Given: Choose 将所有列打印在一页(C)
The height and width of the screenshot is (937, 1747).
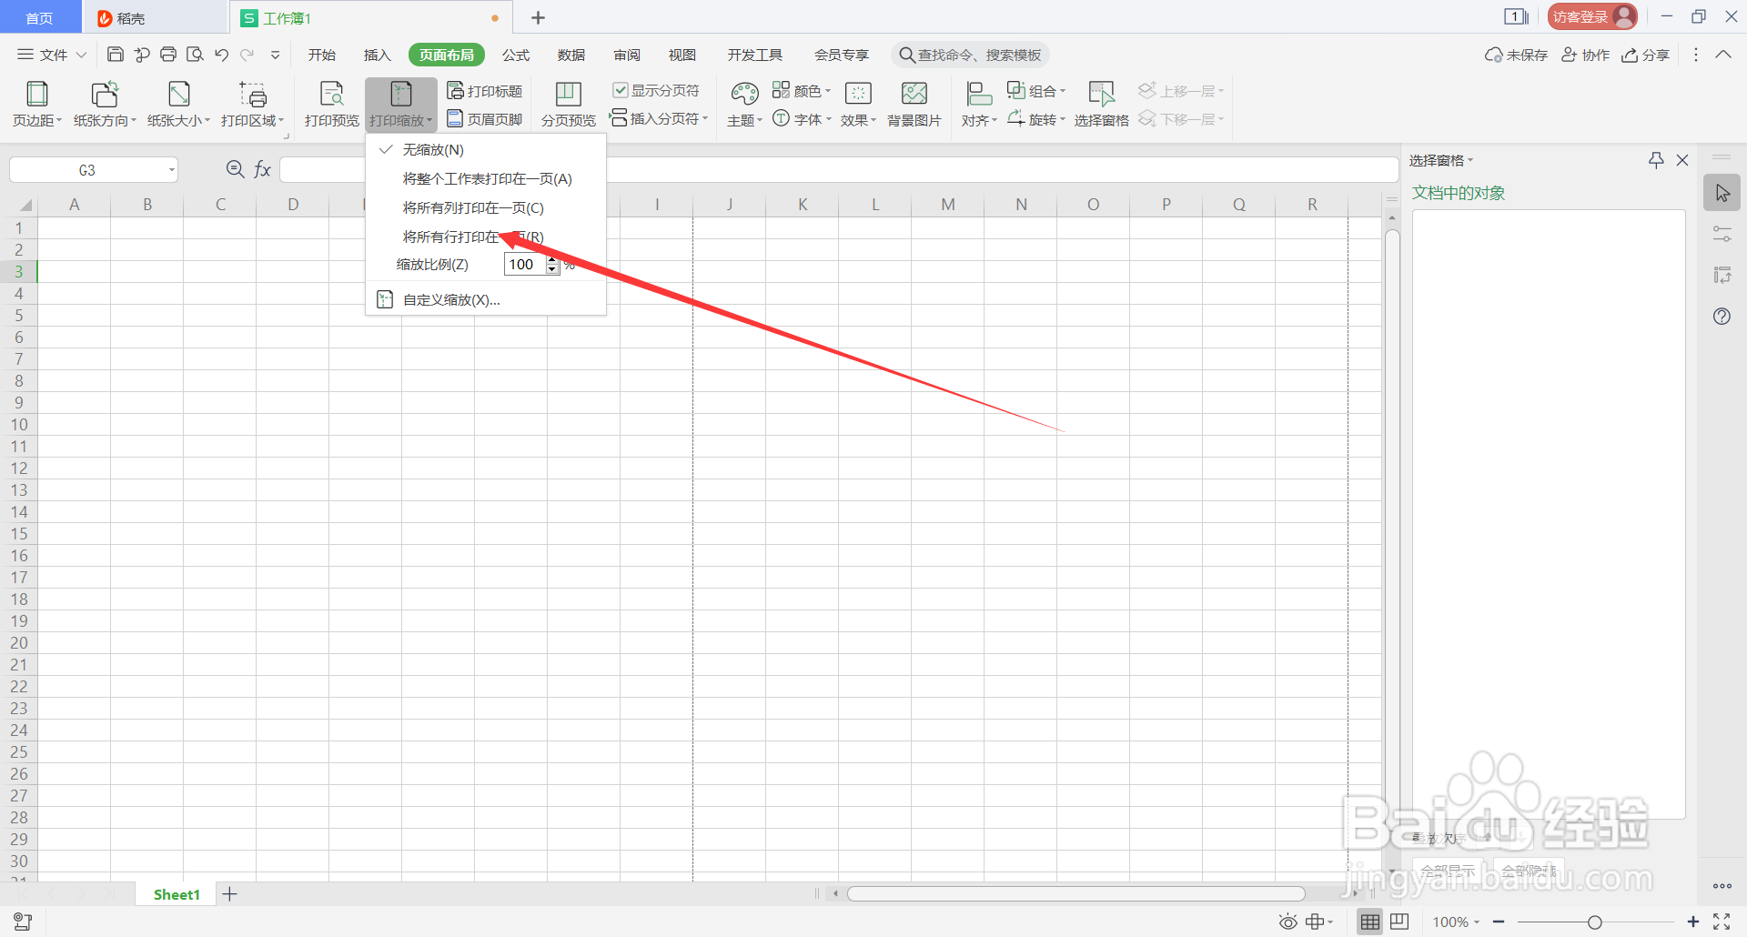Looking at the screenshot, I should (486, 207).
